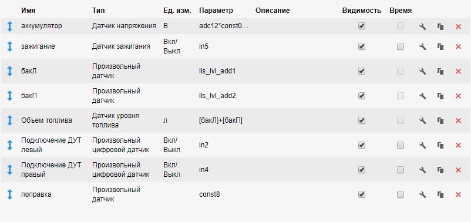Click the Имя column header

click(28, 11)
